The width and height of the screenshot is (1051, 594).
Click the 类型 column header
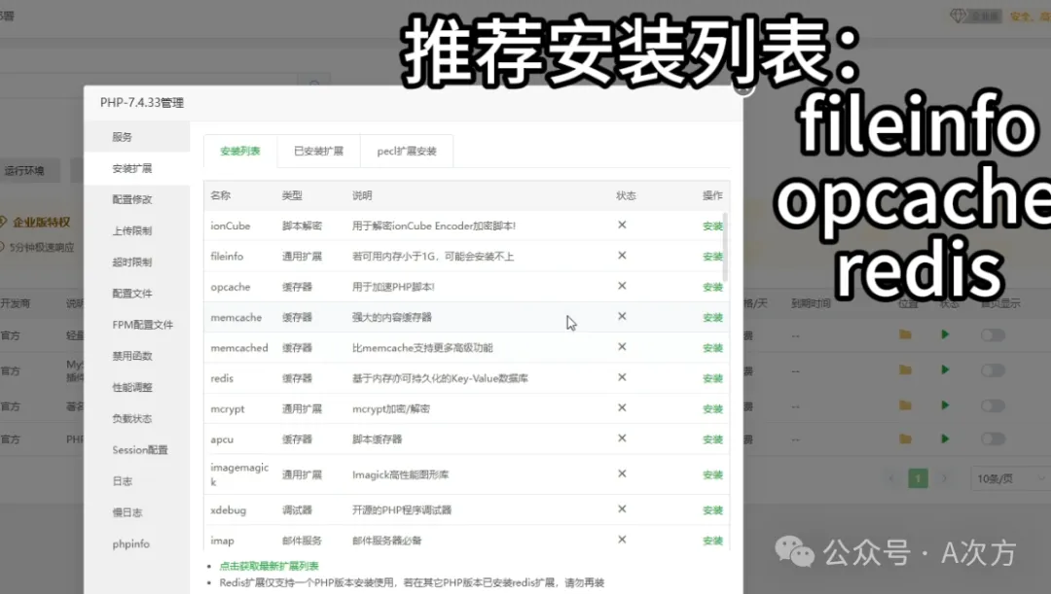pyautogui.click(x=292, y=195)
